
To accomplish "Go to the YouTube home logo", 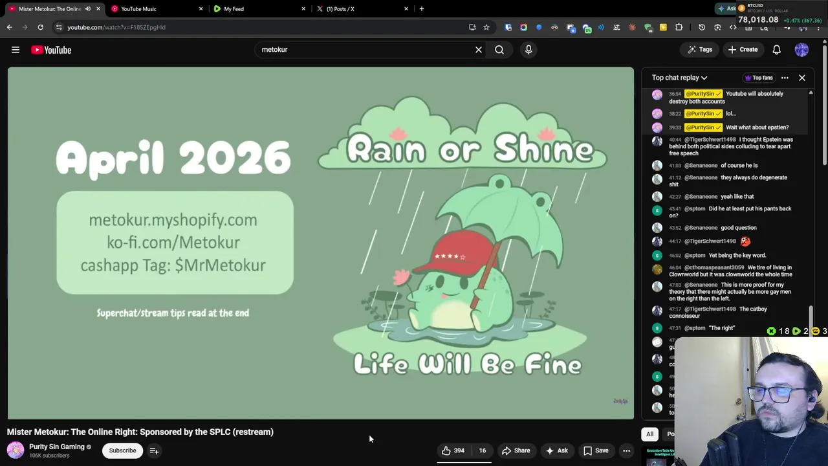I will (51, 50).
